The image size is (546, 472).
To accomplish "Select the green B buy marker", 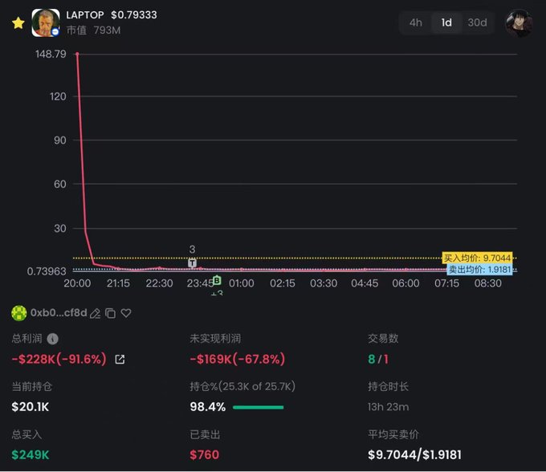I will (x=217, y=280).
